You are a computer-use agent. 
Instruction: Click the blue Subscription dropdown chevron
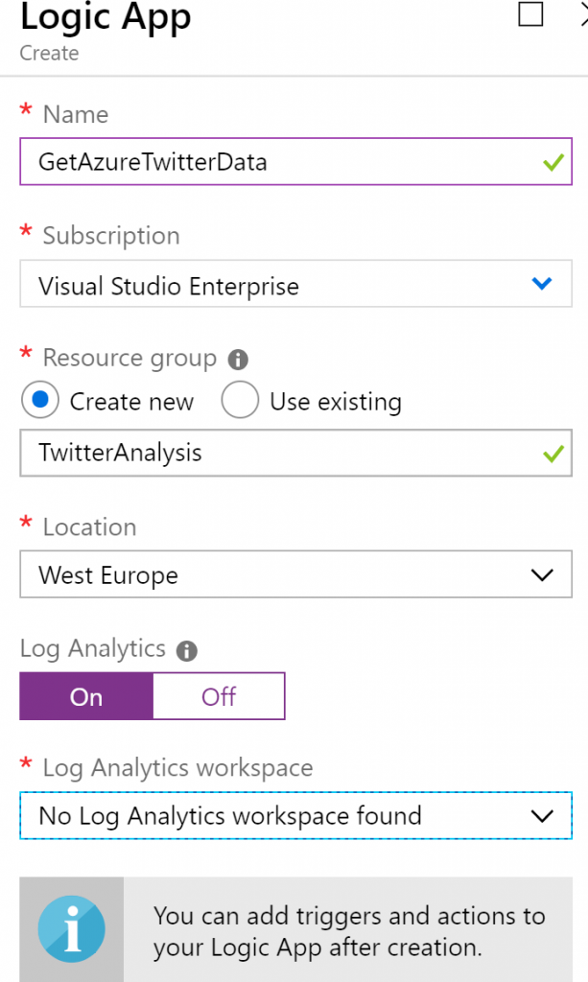542,284
